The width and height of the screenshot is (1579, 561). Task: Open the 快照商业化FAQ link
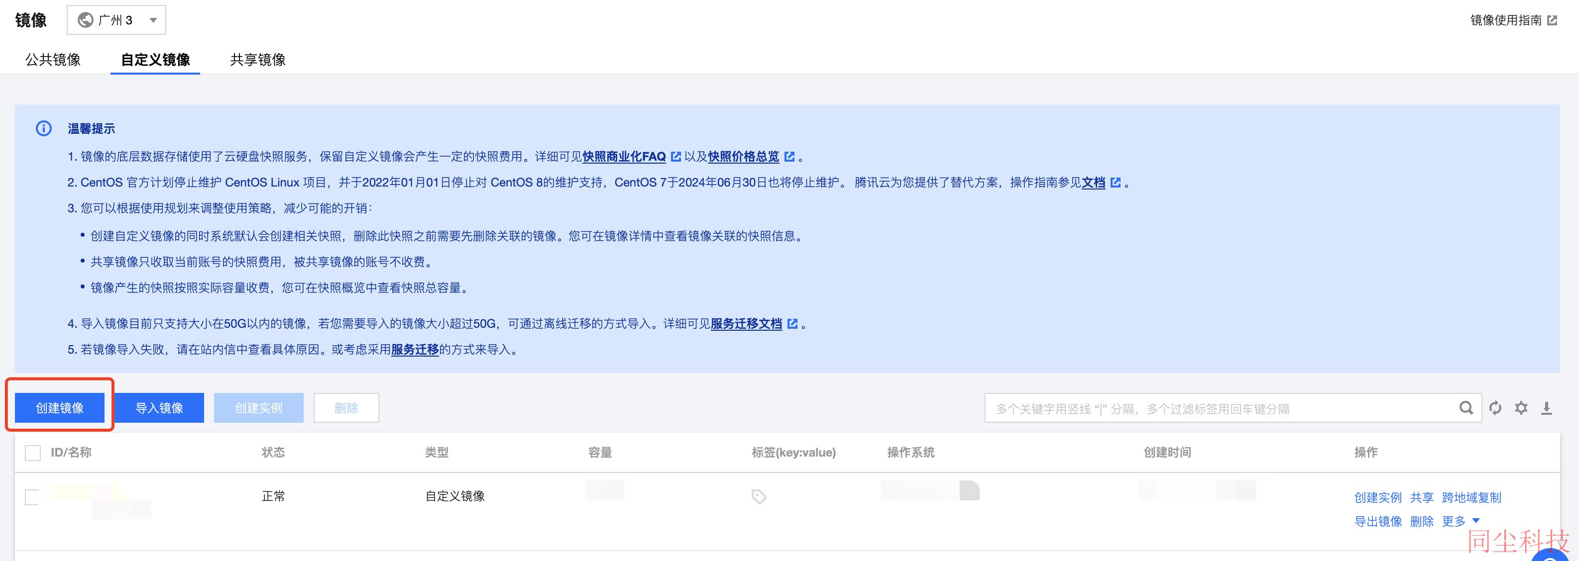[x=624, y=157]
